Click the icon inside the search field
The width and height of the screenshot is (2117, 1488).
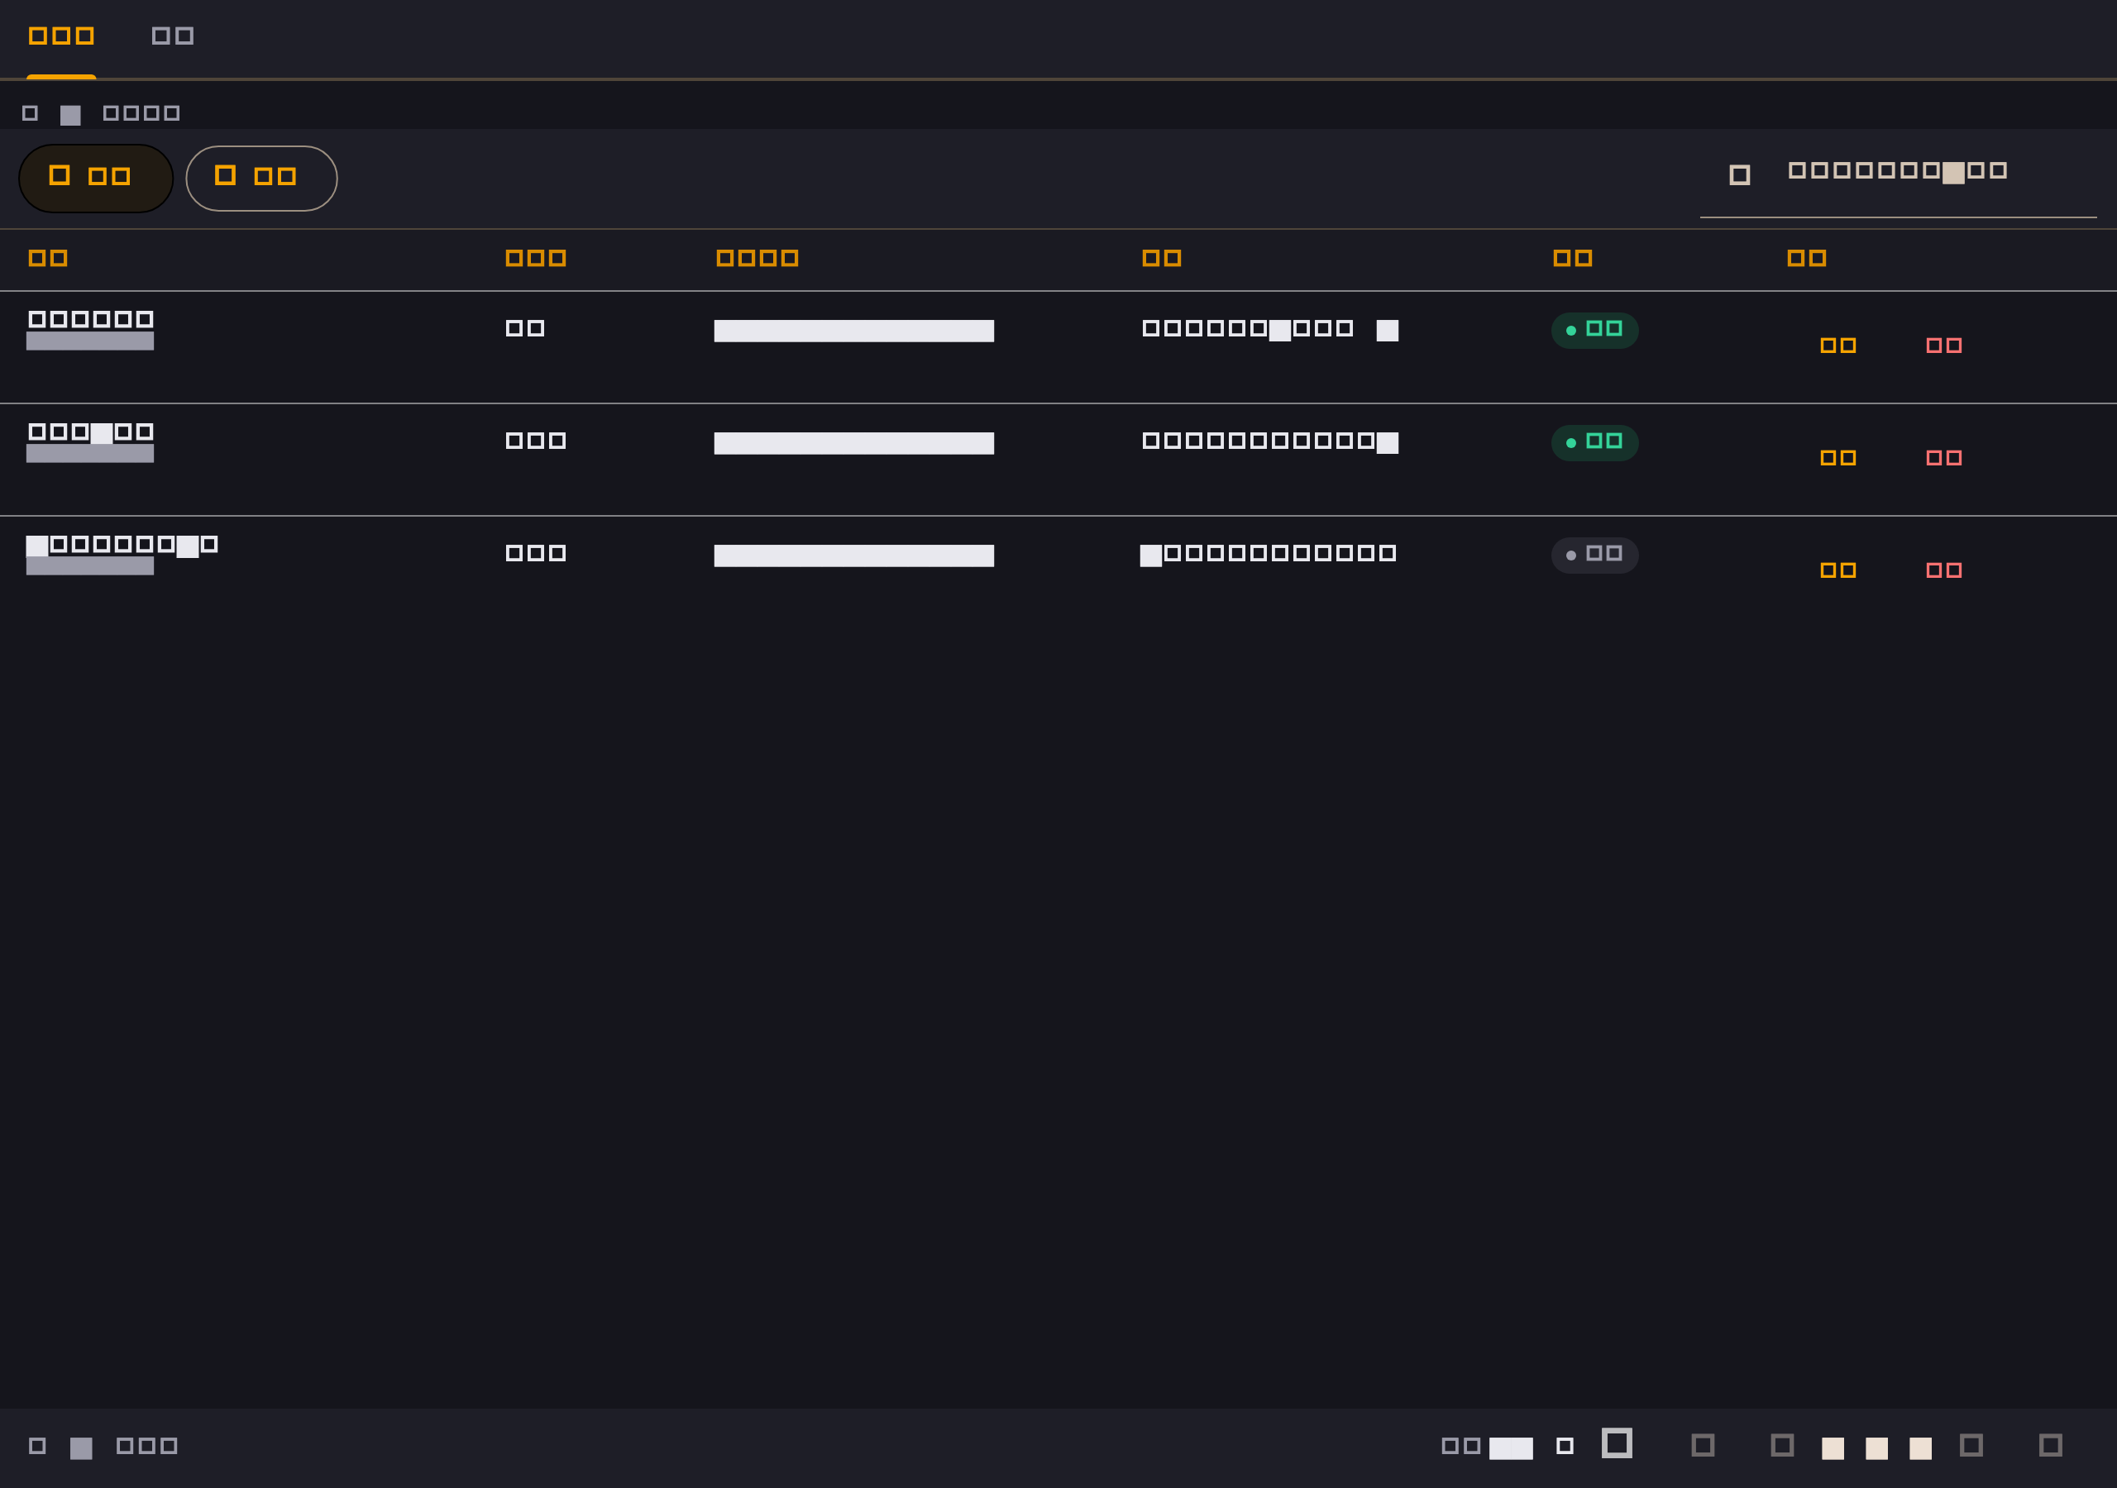(x=1739, y=175)
